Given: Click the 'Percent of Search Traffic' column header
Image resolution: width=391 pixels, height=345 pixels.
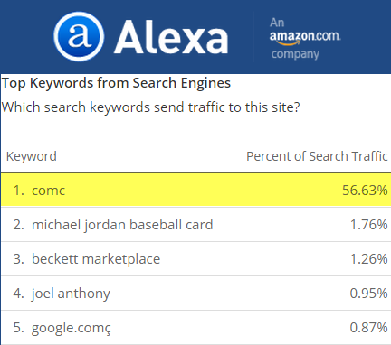Looking at the screenshot, I should tap(317, 156).
